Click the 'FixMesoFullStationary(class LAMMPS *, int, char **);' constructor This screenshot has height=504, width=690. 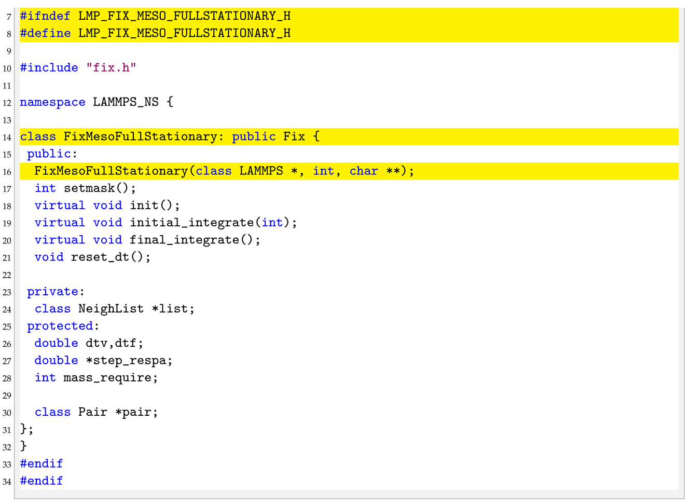tap(224, 171)
